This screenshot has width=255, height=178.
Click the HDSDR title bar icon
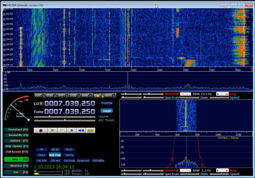coord(4,5)
